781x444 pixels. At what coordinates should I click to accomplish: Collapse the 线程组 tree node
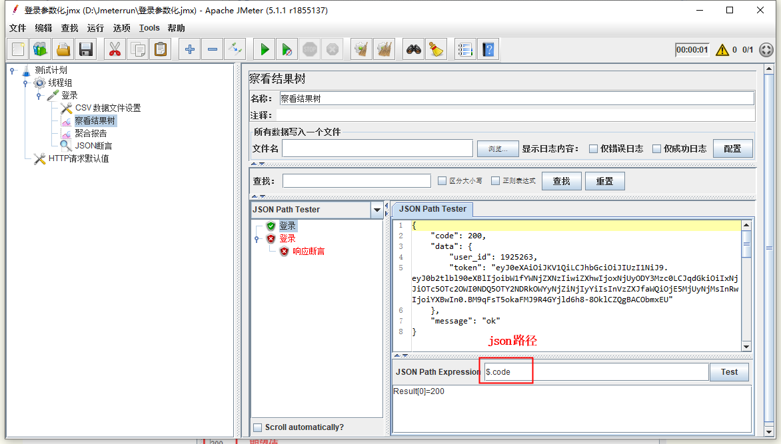[25, 83]
